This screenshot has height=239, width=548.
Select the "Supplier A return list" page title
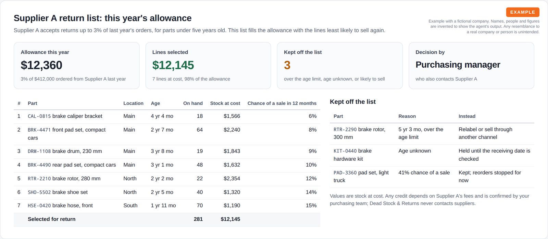103,18
